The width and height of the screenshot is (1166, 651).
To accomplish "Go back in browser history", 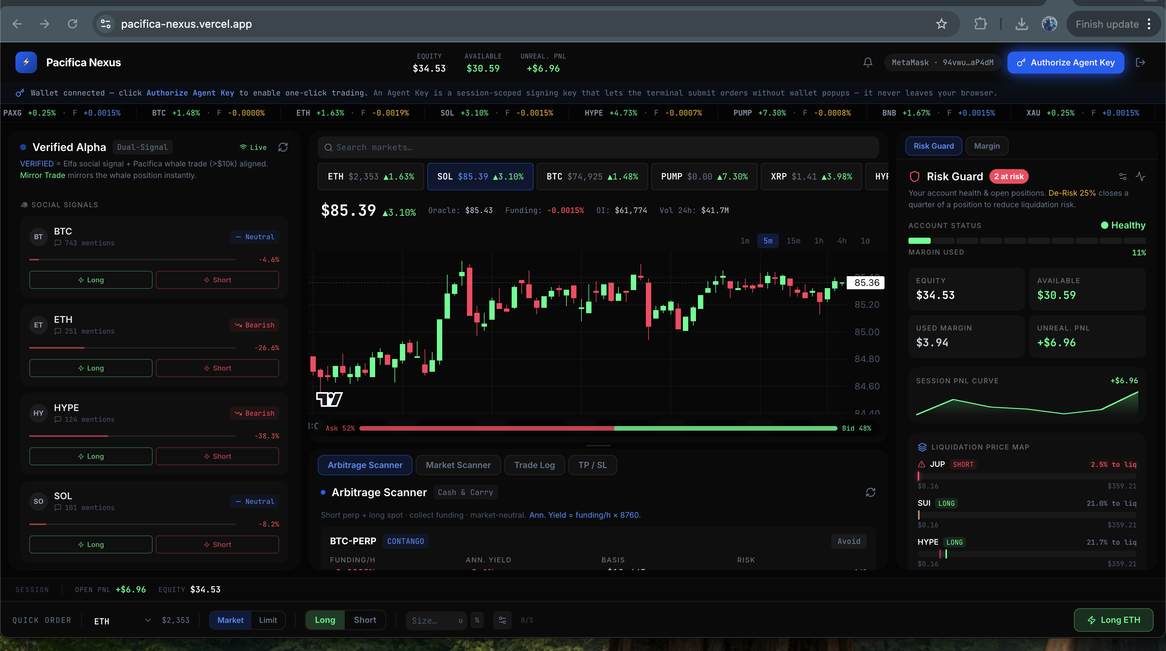I will [x=17, y=24].
